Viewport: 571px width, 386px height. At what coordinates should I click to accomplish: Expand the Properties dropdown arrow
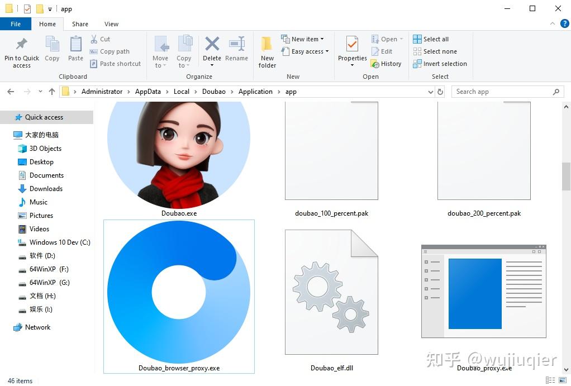(352, 65)
